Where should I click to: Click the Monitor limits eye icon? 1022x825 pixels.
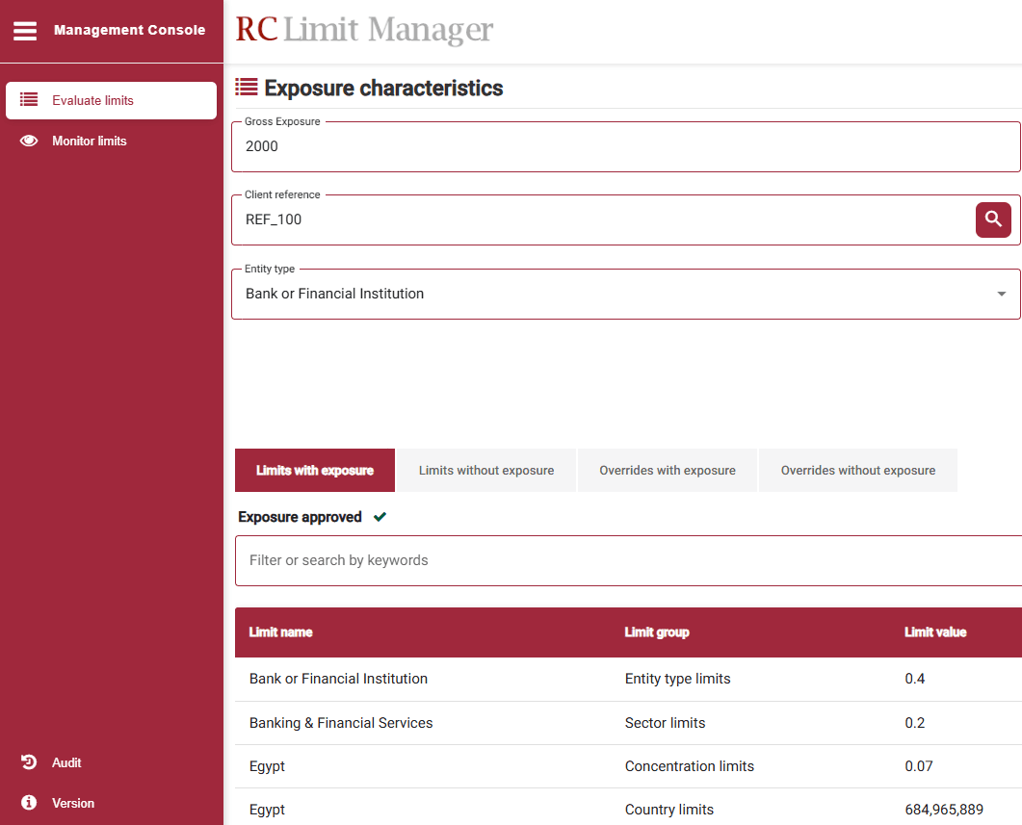(29, 141)
